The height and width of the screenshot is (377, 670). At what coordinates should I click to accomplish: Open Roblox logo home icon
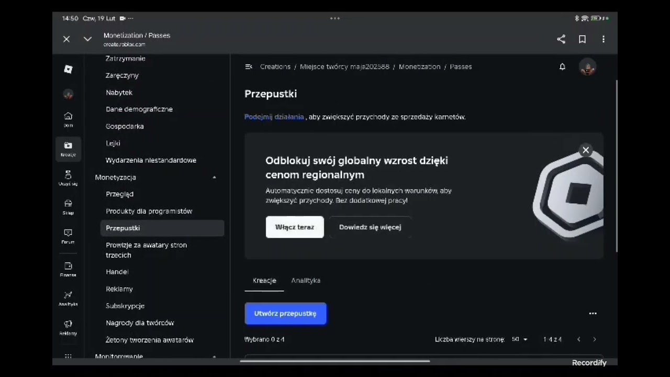click(68, 69)
